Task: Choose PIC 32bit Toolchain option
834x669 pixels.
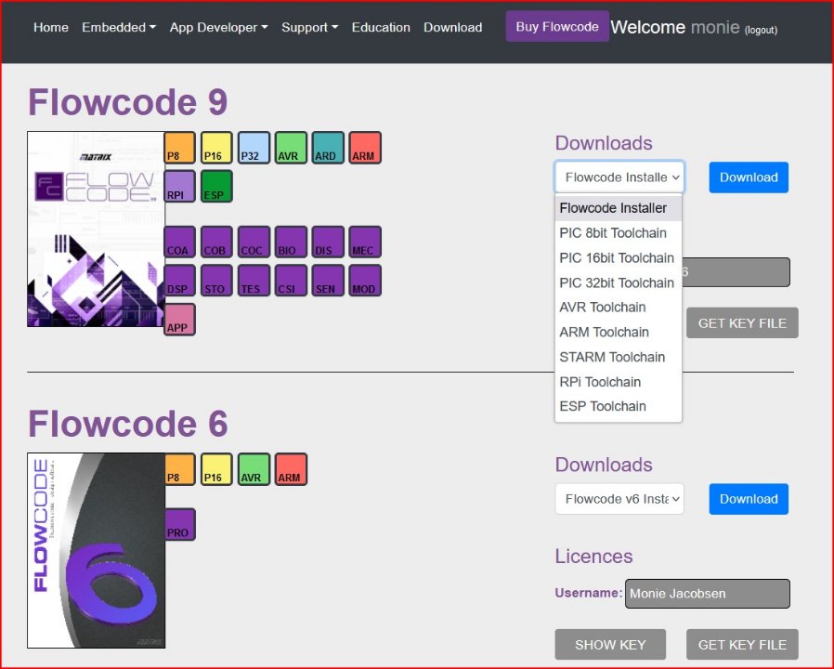Action: (x=618, y=282)
